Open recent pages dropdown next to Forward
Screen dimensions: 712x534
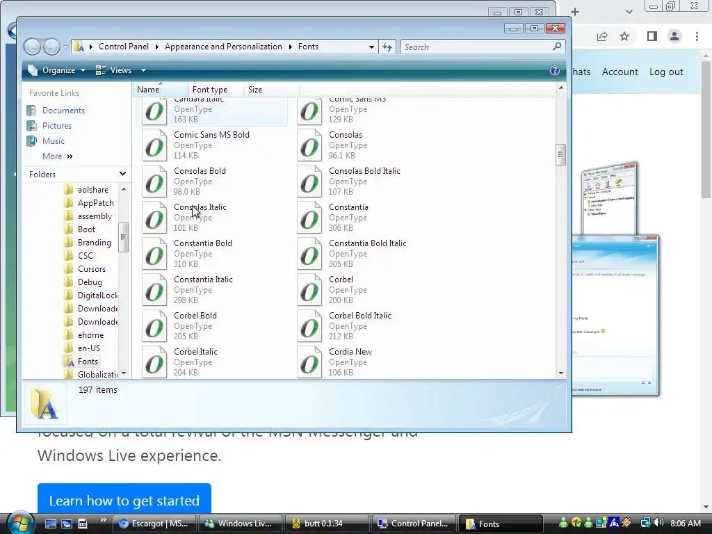(66, 47)
